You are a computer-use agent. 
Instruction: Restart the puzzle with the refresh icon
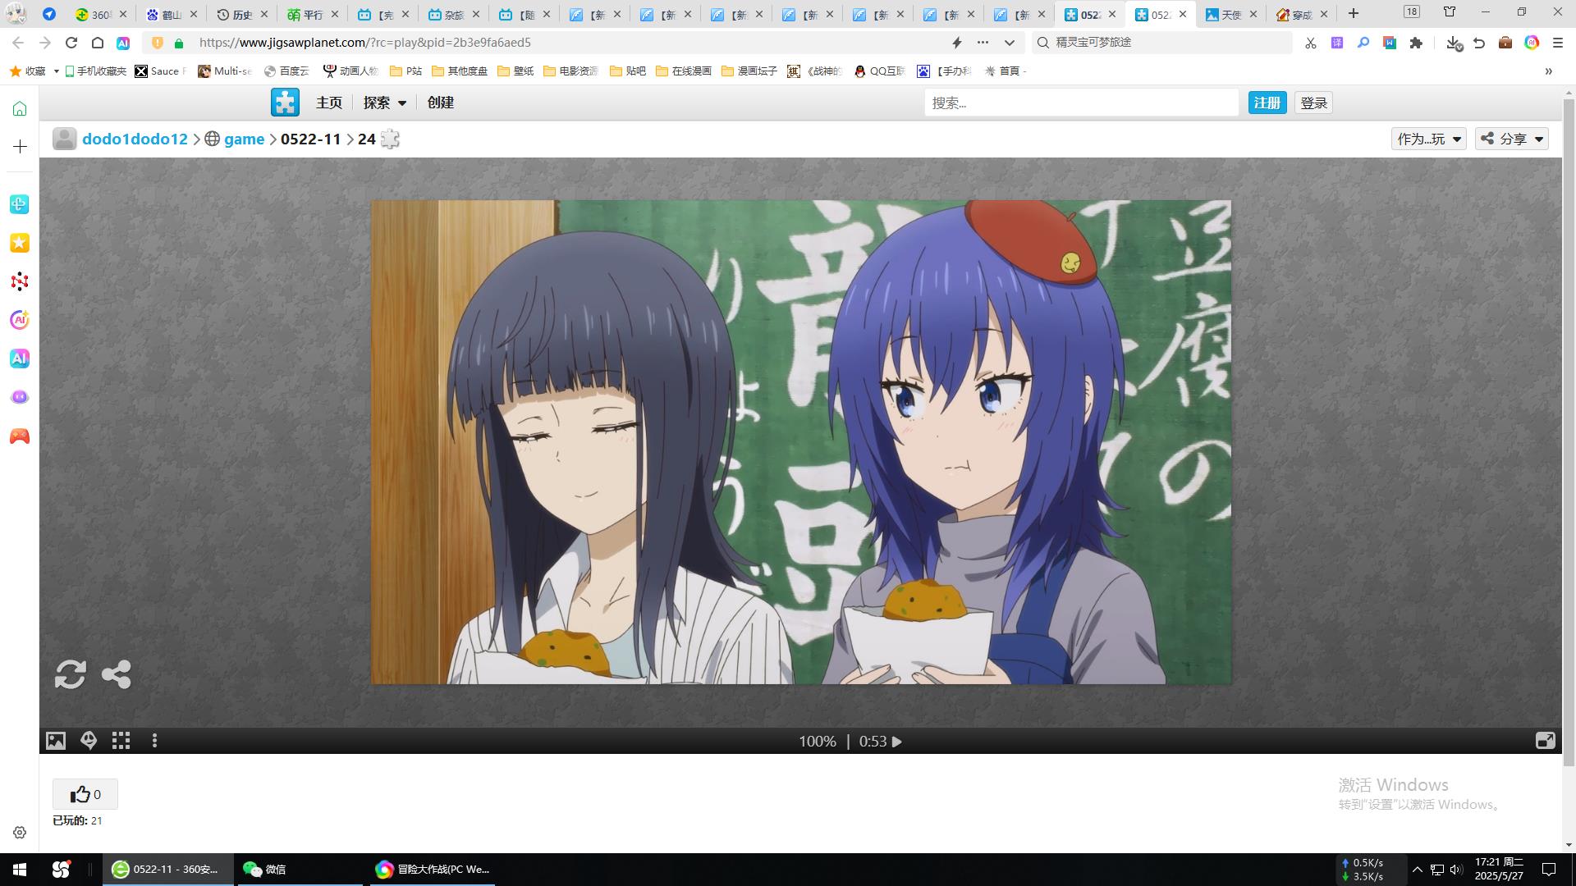pyautogui.click(x=71, y=674)
